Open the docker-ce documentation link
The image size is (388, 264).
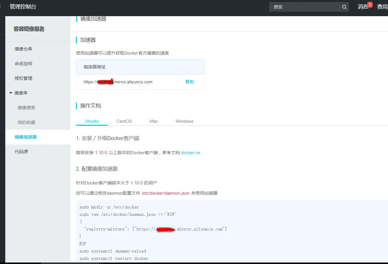coord(191,152)
